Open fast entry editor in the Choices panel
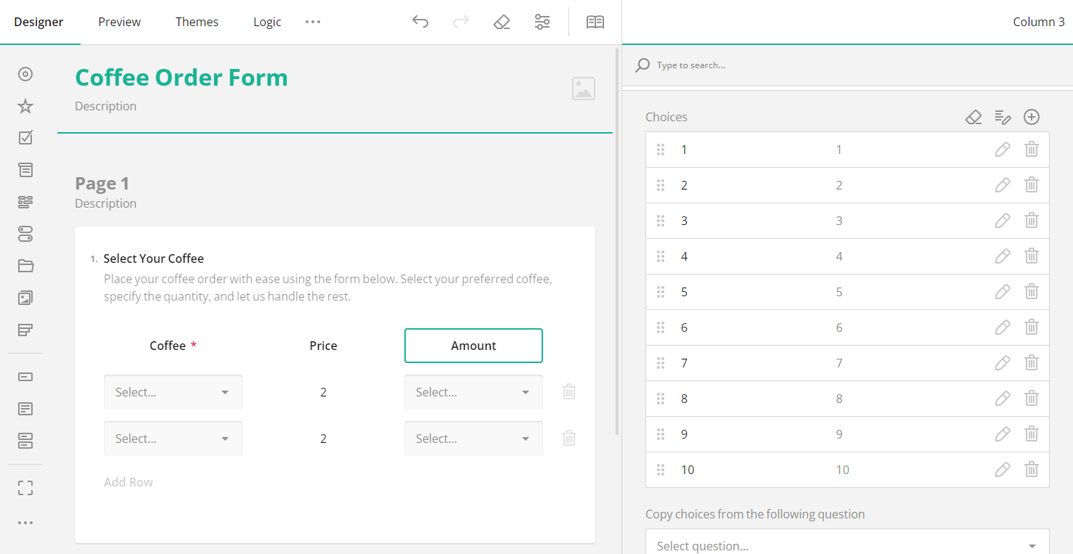 tap(1003, 116)
